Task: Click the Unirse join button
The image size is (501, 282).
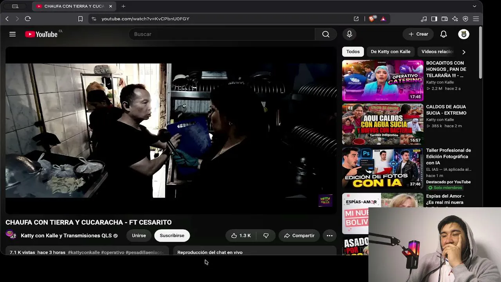Action: (x=139, y=235)
